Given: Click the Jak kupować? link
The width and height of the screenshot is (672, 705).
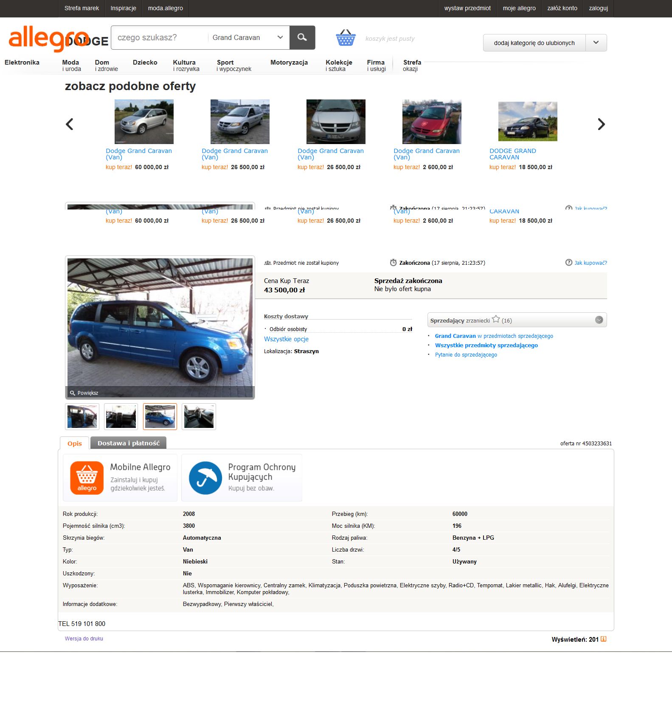Looking at the screenshot, I should (591, 263).
